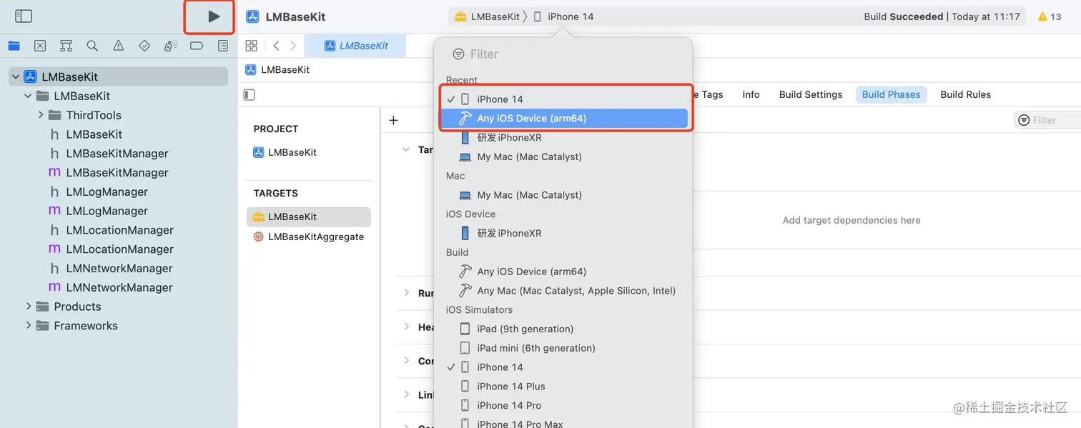1081x428 pixels.
Task: Choose 研发 iPhoneXR under iOS Device
Action: [563, 233]
